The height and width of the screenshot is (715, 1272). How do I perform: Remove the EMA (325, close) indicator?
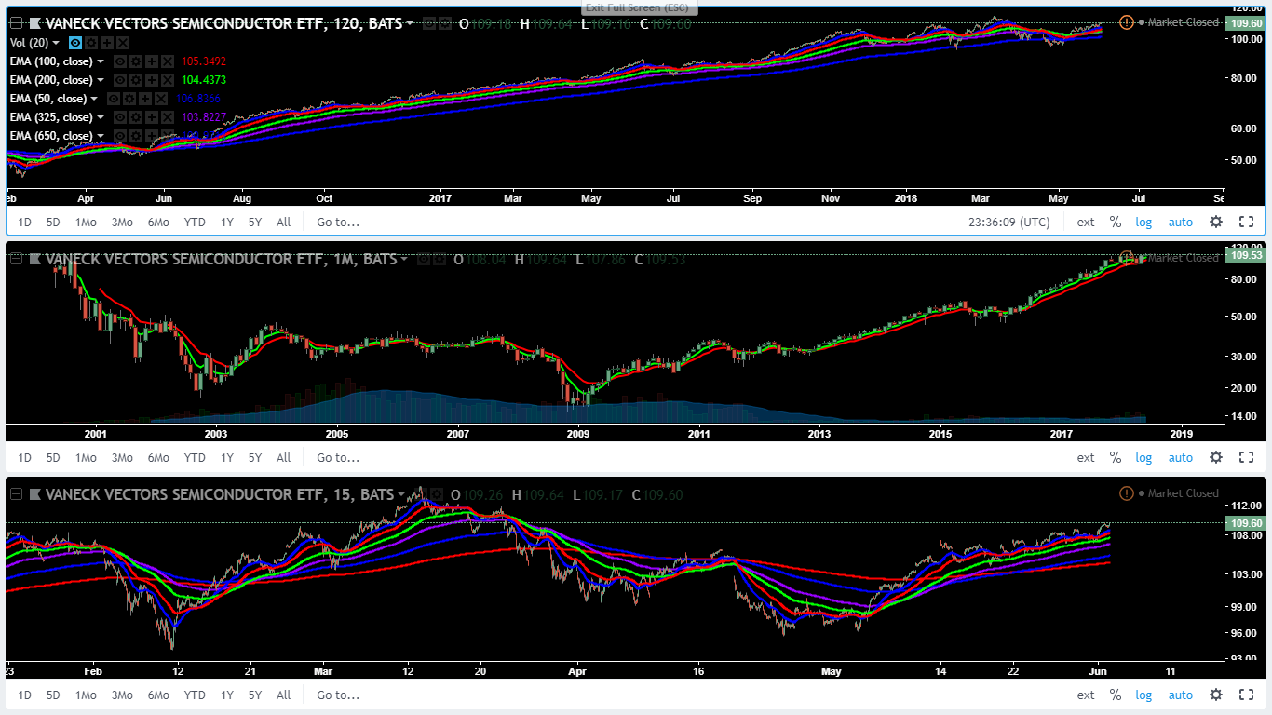coord(168,117)
